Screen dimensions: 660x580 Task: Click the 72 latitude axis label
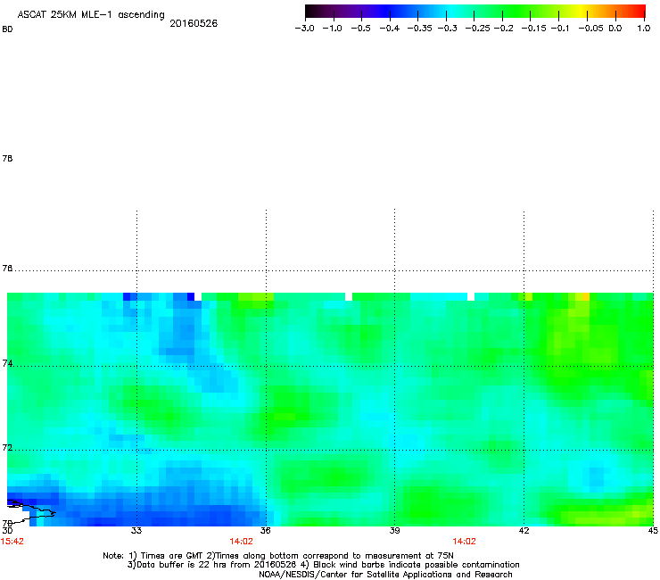(7, 447)
